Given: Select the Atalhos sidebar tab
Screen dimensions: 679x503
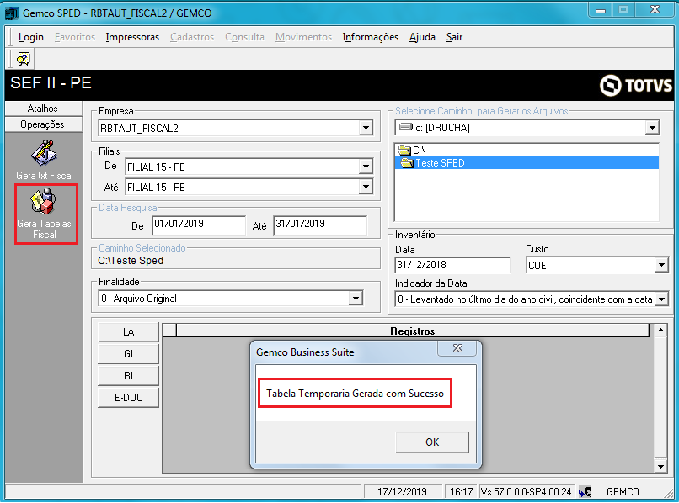Looking at the screenshot, I should 43,109.
